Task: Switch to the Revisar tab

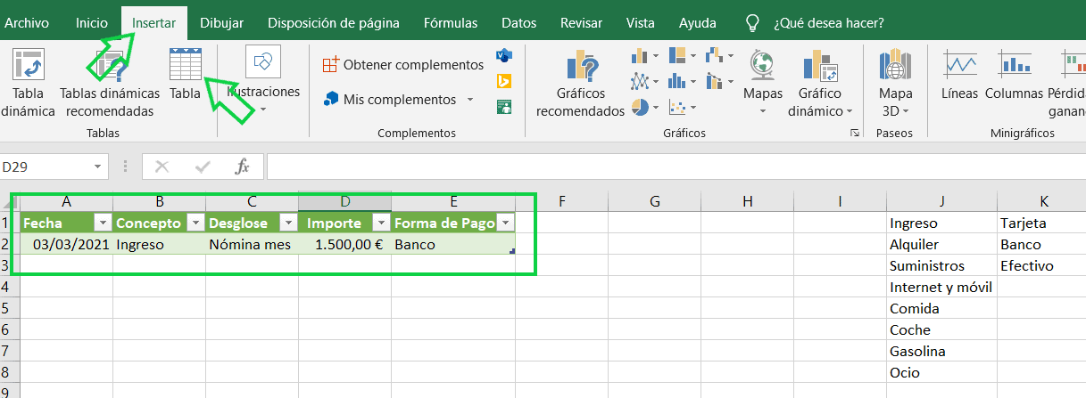Action: point(581,23)
